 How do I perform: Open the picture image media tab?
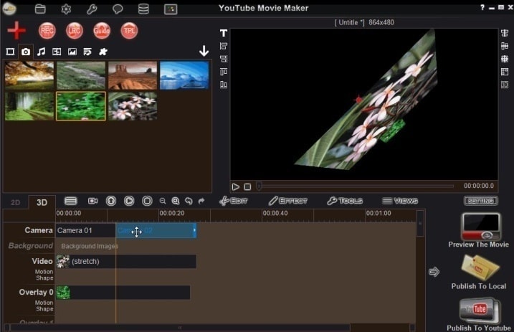72,52
